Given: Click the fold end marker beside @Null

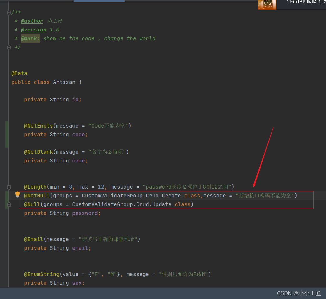Looking at the screenshot, I should click(9, 205).
